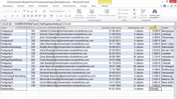Apply thousands separator (000) style
This screenshot has height=99, width=177.
coord(61,16)
